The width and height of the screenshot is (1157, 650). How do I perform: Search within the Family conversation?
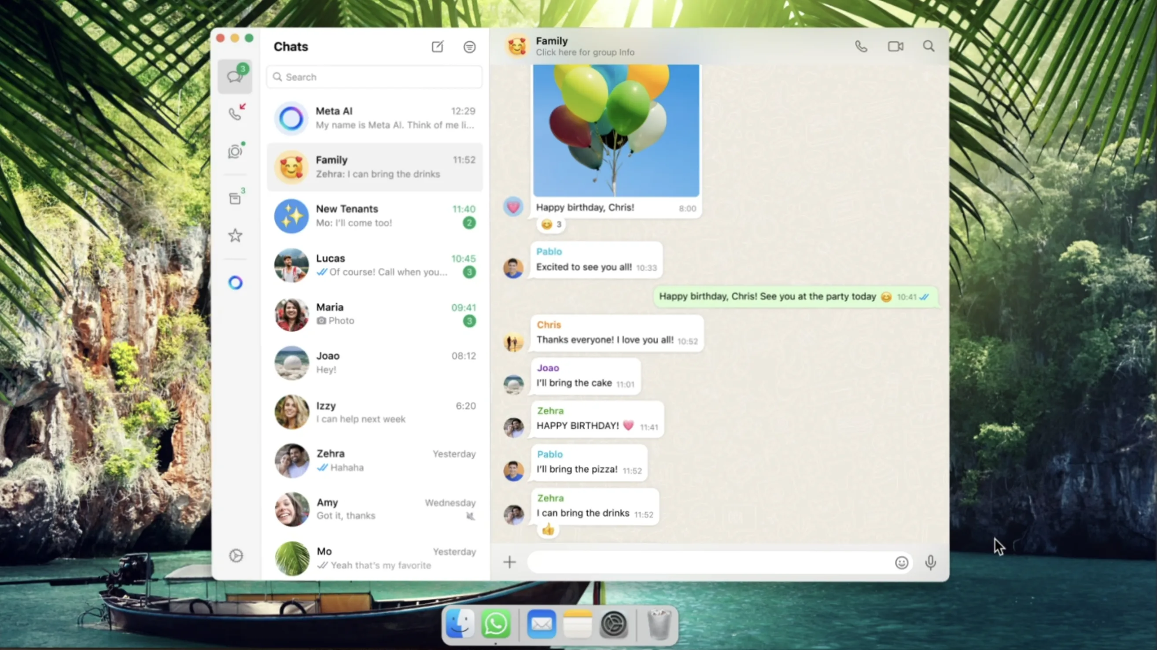[x=929, y=47]
